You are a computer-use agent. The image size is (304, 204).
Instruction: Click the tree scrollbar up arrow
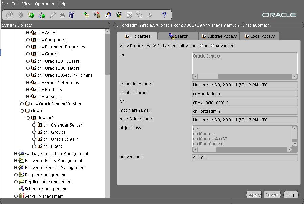(108, 31)
